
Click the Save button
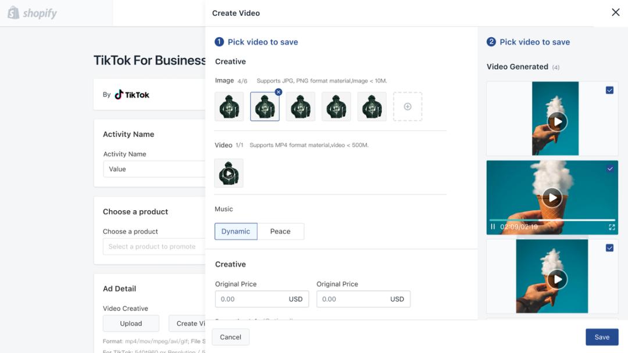point(601,337)
